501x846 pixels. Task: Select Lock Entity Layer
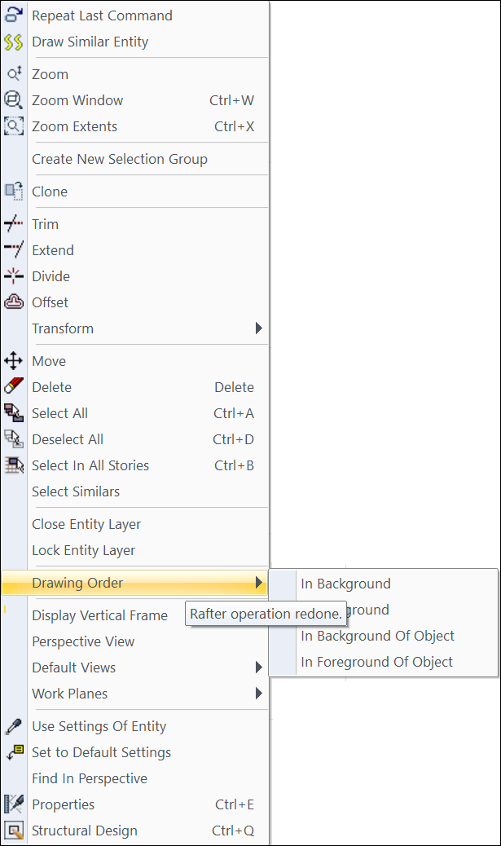click(x=83, y=550)
